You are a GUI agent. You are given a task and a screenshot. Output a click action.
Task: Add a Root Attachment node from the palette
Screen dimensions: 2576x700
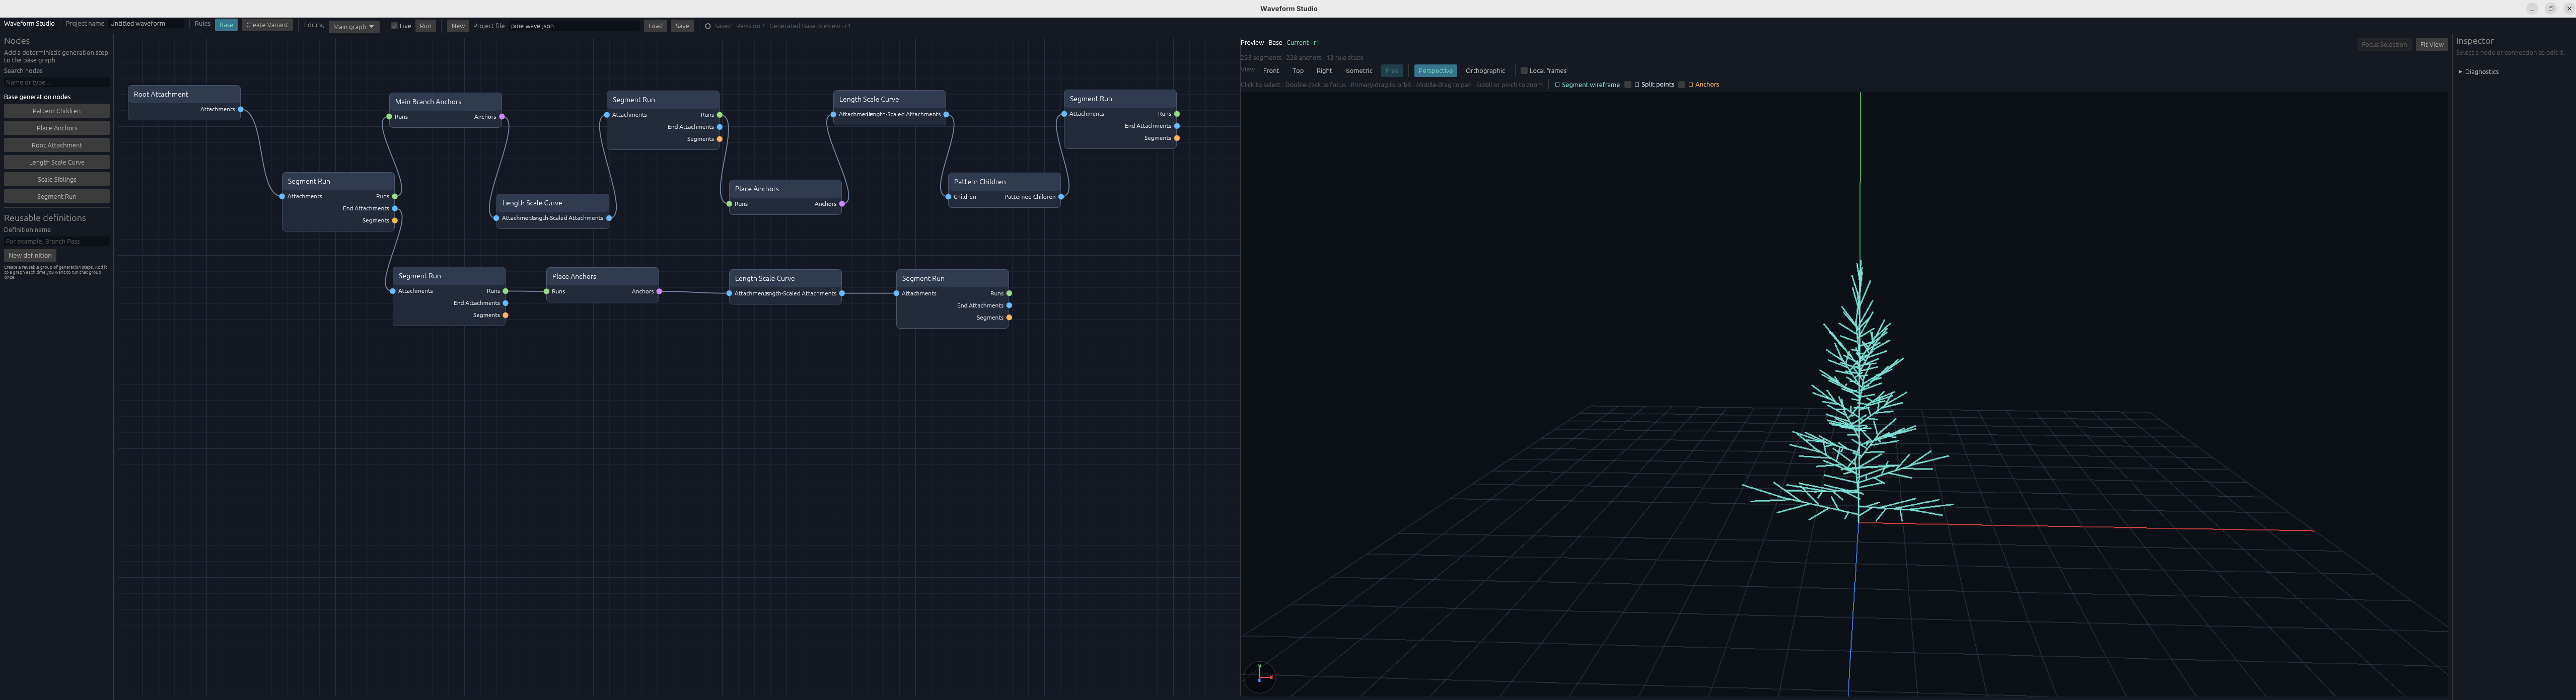tap(57, 145)
